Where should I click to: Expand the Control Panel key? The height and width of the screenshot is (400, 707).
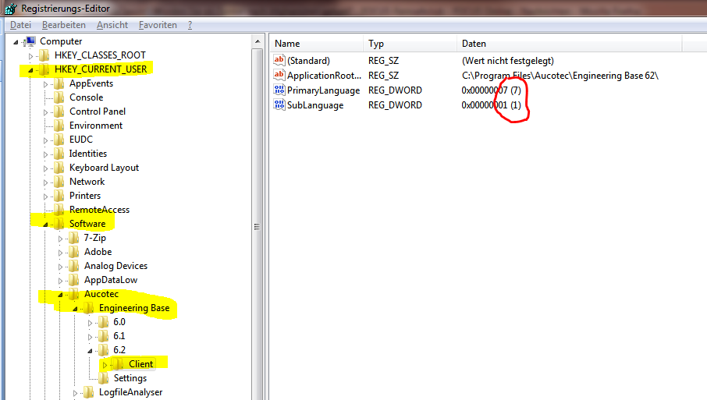click(45, 112)
